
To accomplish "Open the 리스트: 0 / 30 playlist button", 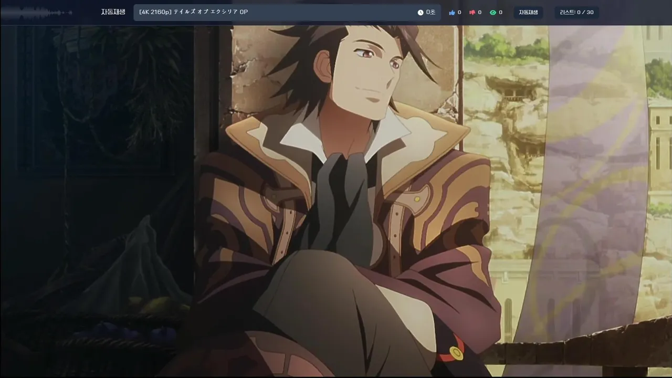I will point(577,12).
